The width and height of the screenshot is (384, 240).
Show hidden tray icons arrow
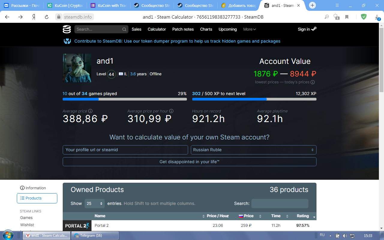point(330,235)
